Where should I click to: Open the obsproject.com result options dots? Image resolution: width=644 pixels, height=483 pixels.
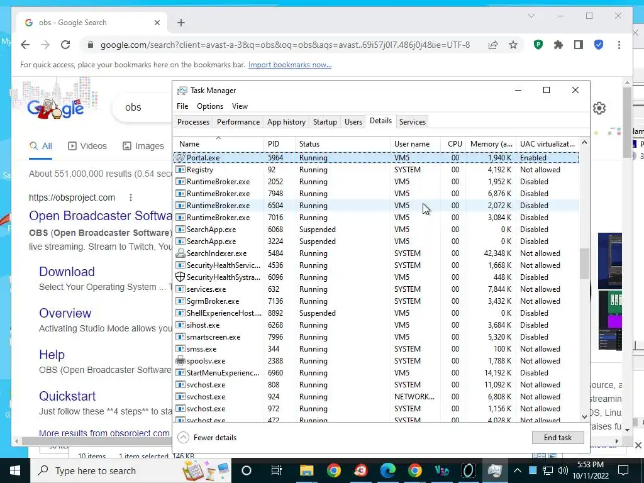point(131,197)
